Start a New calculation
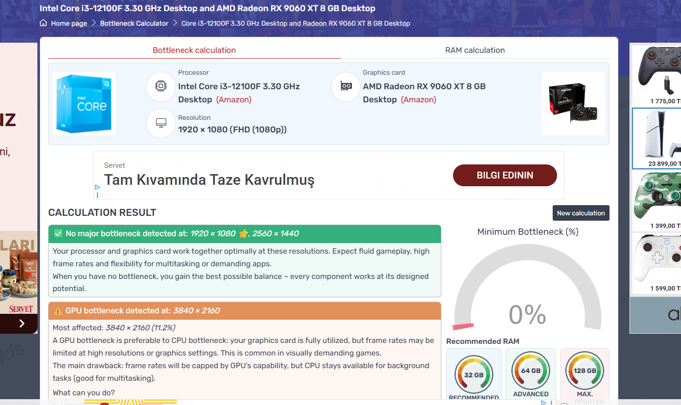The height and width of the screenshot is (405, 681). coord(581,213)
